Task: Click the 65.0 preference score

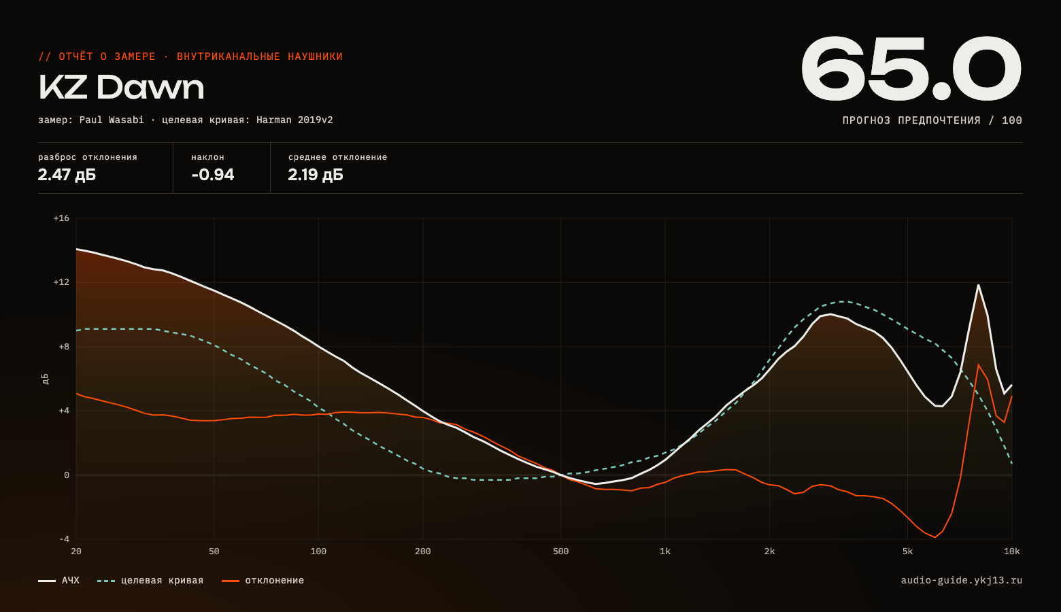Action: tap(911, 70)
